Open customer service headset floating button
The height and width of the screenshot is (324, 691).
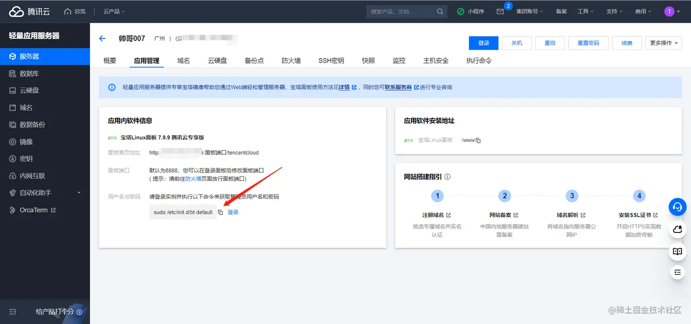coord(678,207)
